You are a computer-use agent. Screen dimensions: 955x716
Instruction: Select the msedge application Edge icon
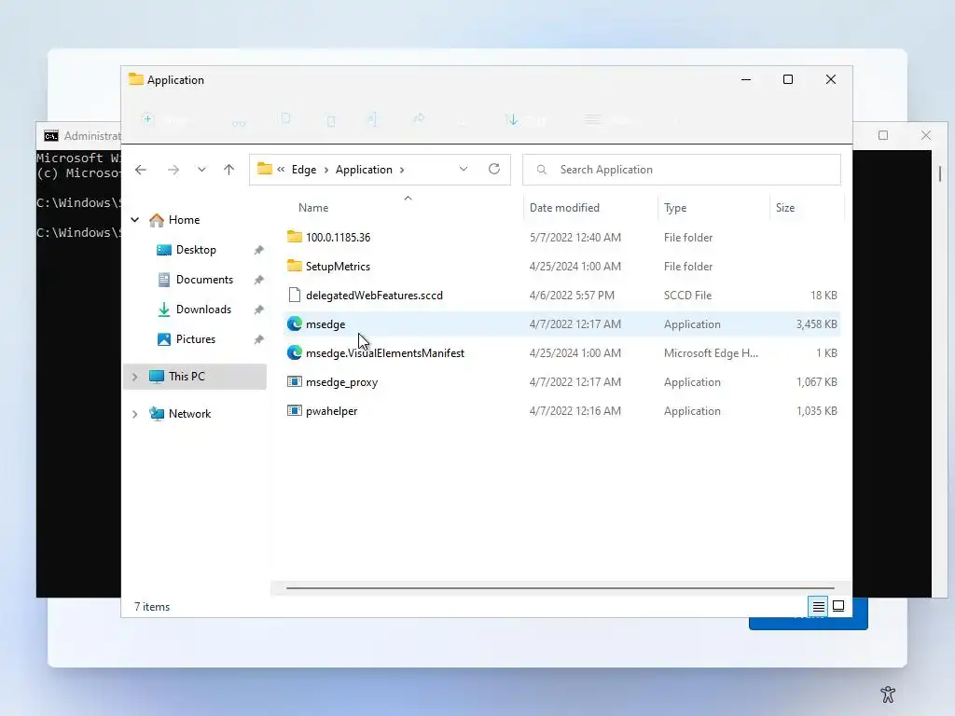coord(295,324)
